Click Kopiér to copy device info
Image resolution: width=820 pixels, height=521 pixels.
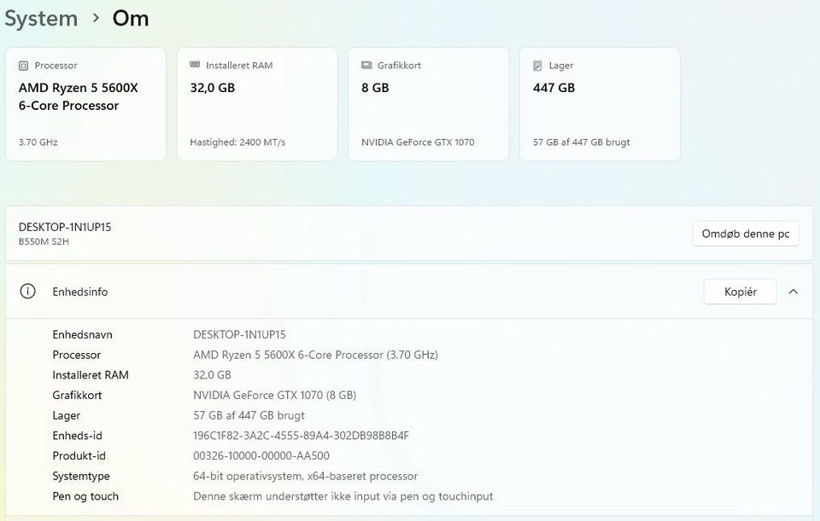pos(740,292)
